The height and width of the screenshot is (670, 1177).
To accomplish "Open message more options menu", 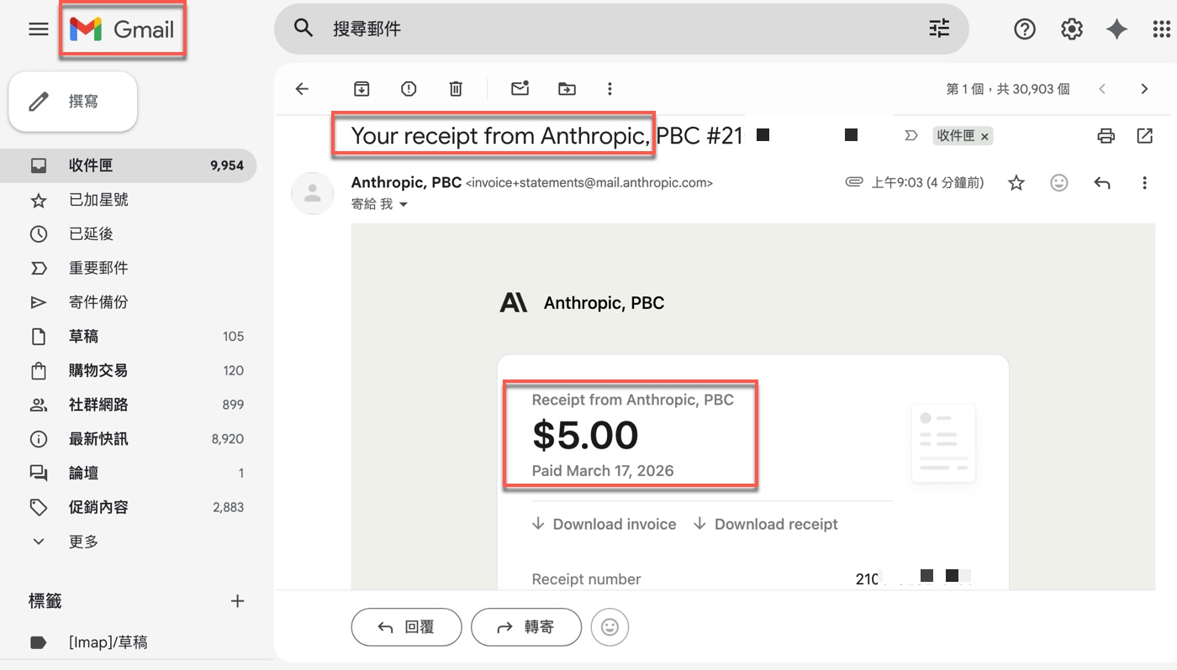I will pos(1144,183).
